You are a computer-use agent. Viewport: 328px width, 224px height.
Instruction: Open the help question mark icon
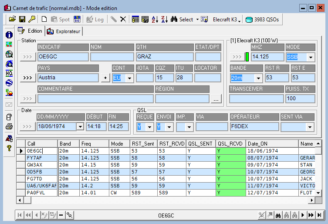(9, 148)
